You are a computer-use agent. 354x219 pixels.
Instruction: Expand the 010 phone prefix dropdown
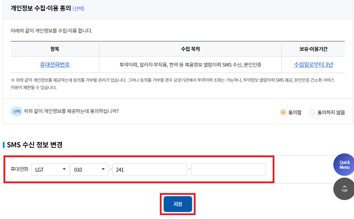[x=89, y=169]
